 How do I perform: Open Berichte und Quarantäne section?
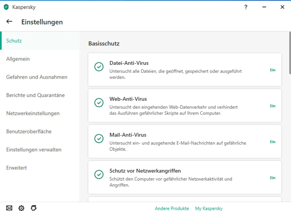pos(40,95)
